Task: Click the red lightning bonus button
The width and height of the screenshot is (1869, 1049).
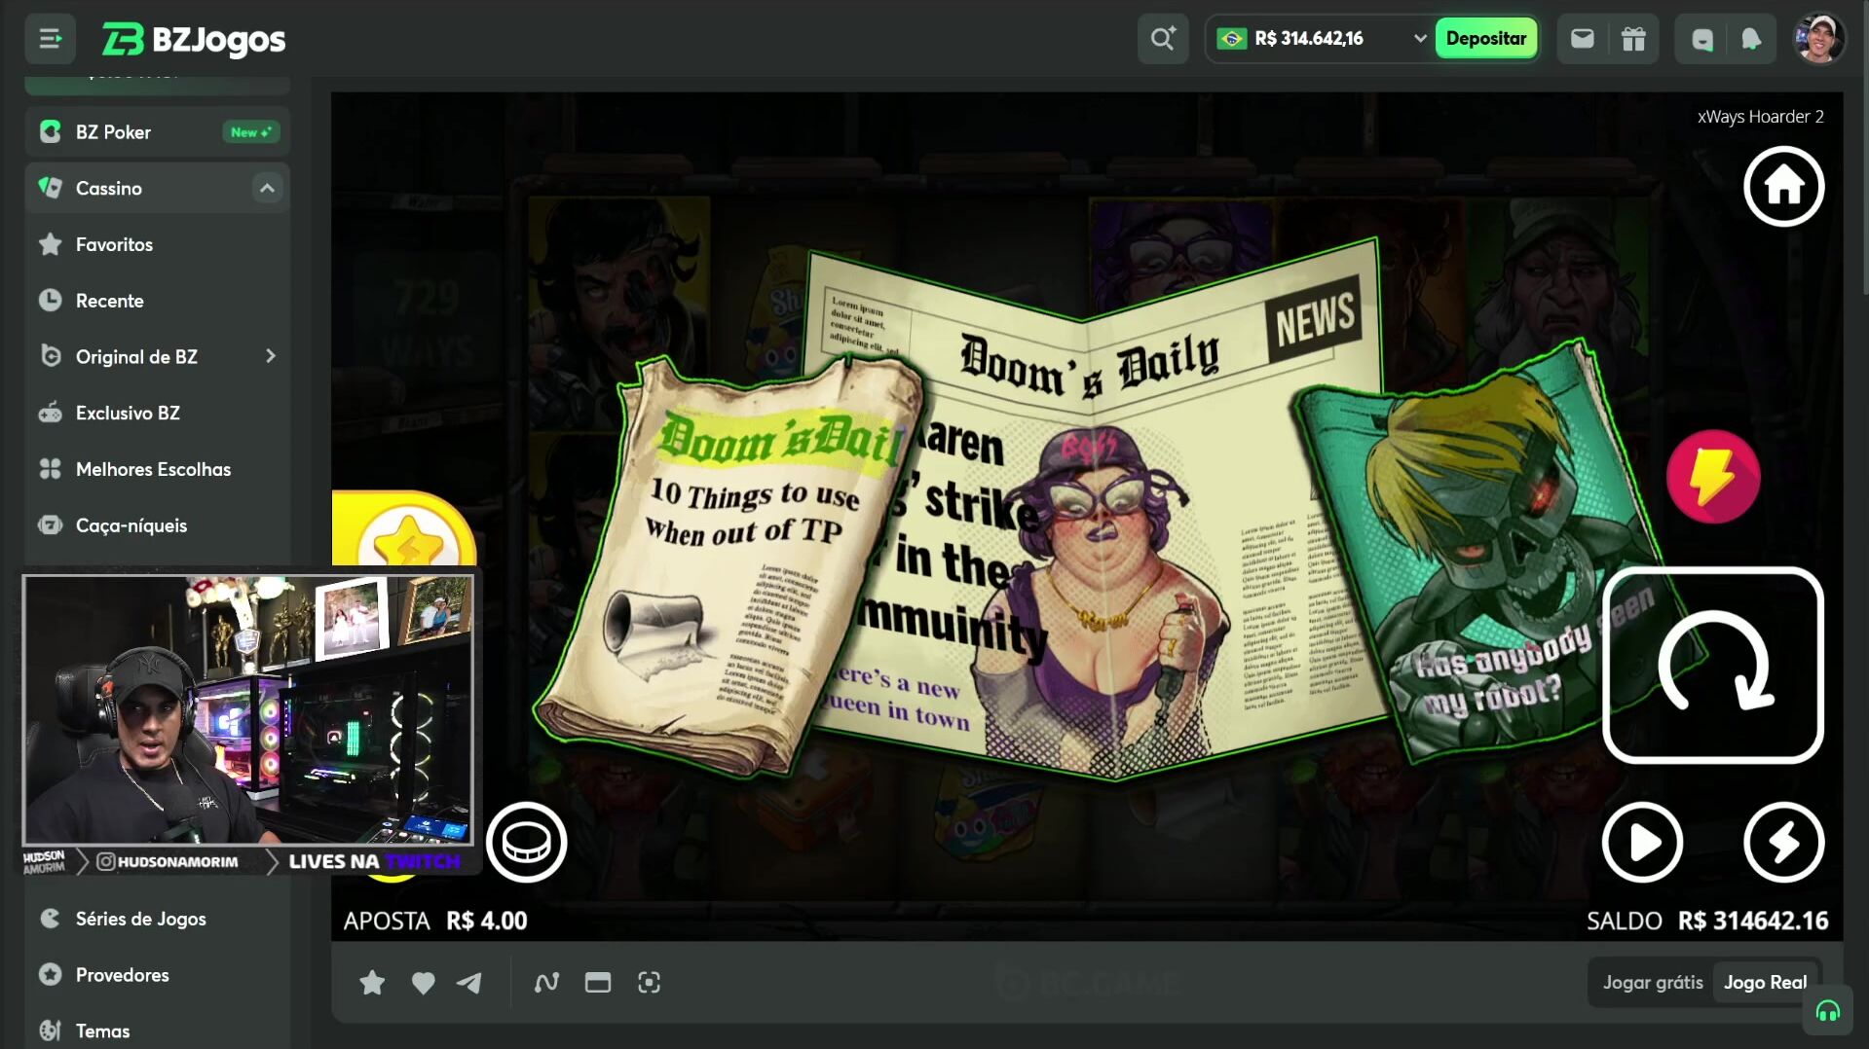Action: pos(1713,476)
